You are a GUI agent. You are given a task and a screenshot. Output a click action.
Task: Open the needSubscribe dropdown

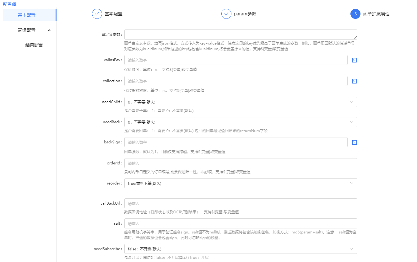pos(241,249)
